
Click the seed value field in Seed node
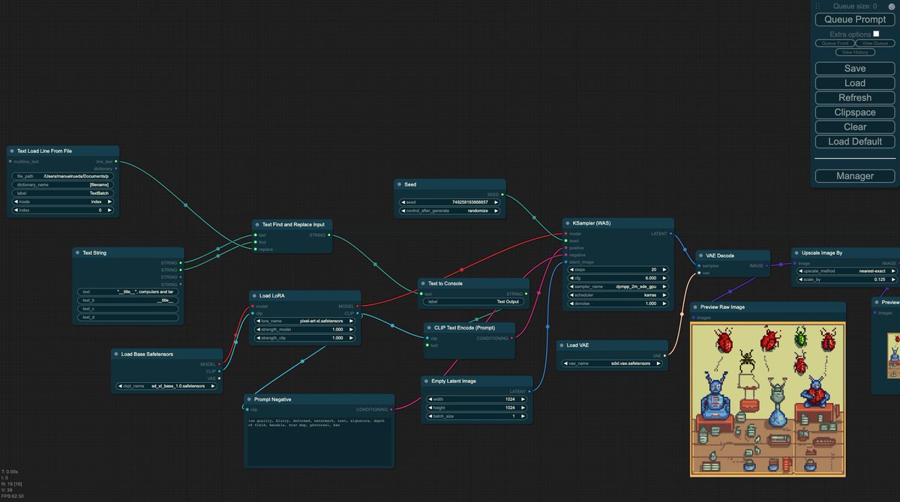click(449, 202)
